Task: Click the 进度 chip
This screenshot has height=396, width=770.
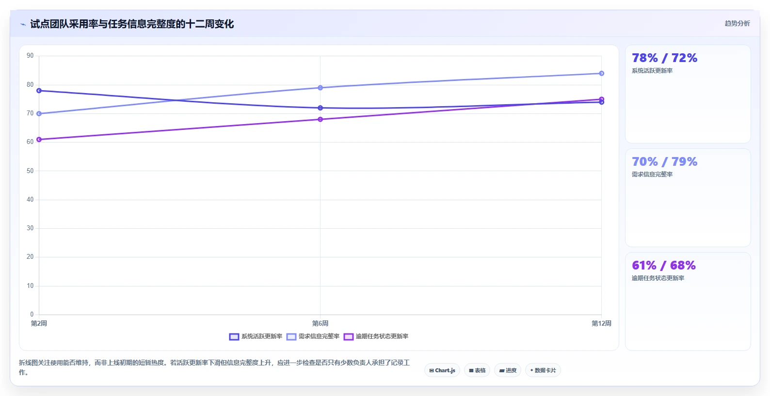Action: coord(508,370)
